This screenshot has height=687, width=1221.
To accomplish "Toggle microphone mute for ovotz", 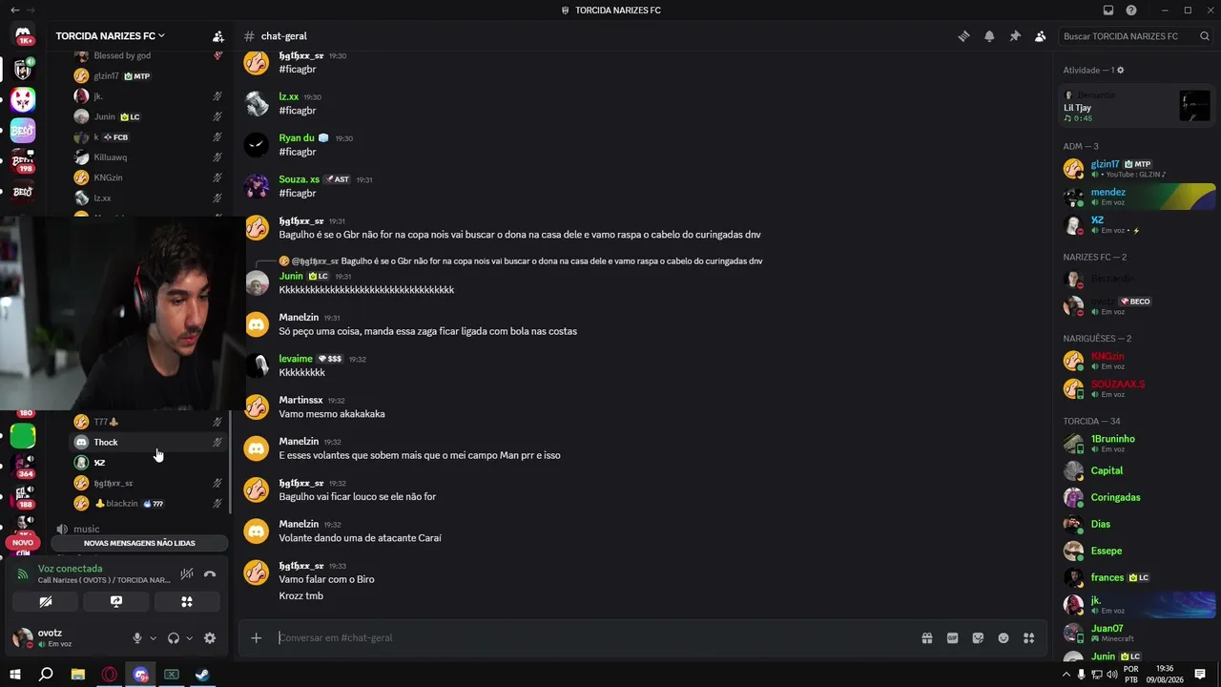I will coord(137,638).
